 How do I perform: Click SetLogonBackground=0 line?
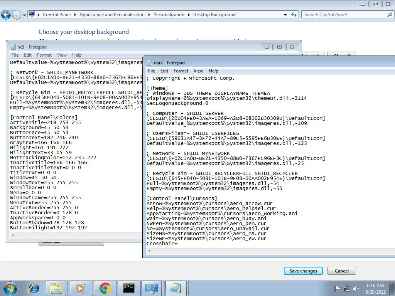click(x=177, y=103)
